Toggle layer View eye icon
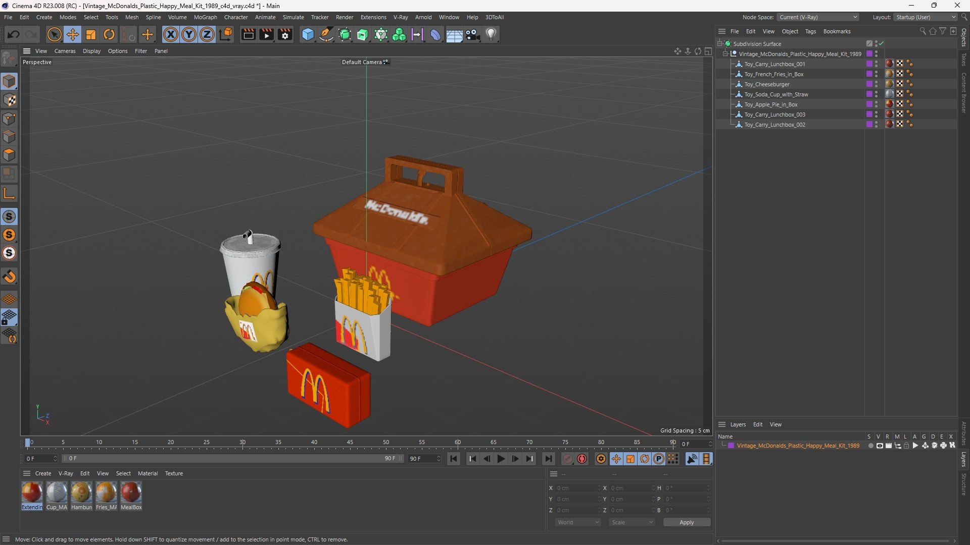 click(880, 446)
